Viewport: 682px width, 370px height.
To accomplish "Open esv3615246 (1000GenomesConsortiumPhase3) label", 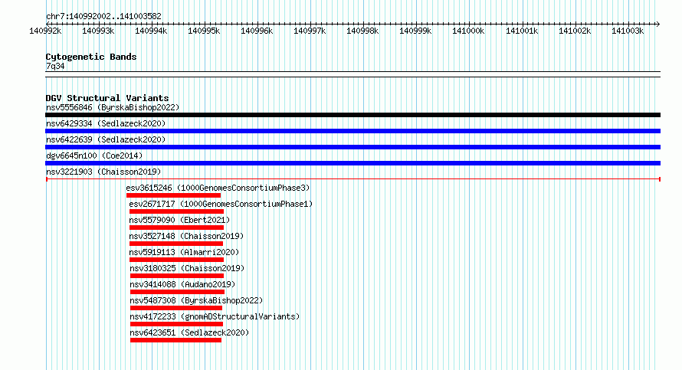I will tap(218, 188).
